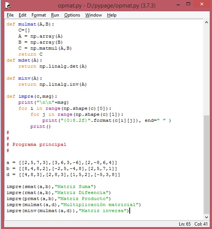212x229 pixels.
Task: Open the Help menu
Action: point(112,15)
